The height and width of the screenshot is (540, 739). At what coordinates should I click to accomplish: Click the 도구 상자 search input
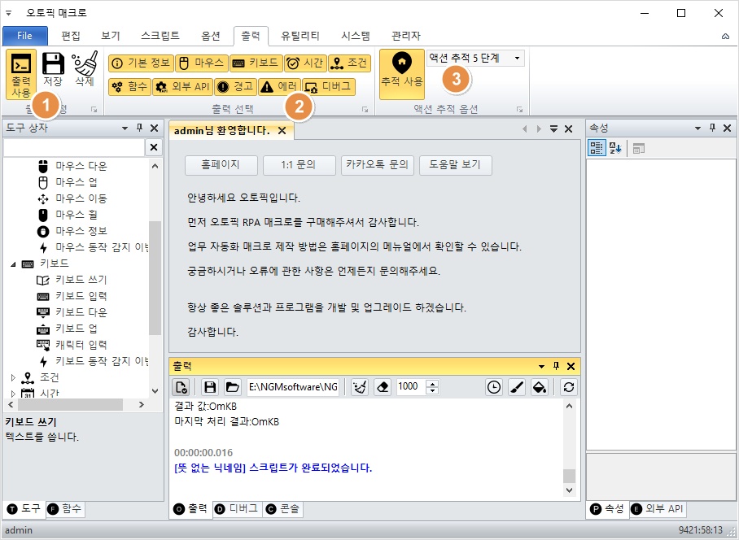[x=74, y=147]
